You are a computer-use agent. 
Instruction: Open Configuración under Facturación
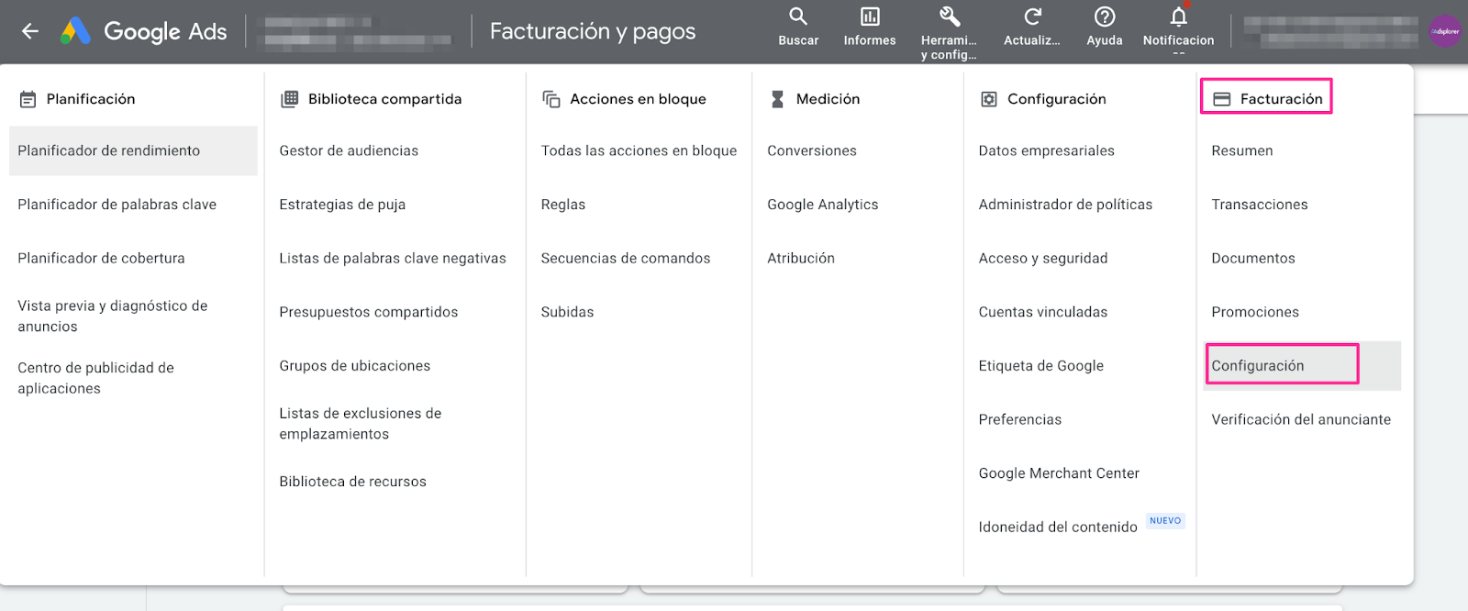[1302, 366]
